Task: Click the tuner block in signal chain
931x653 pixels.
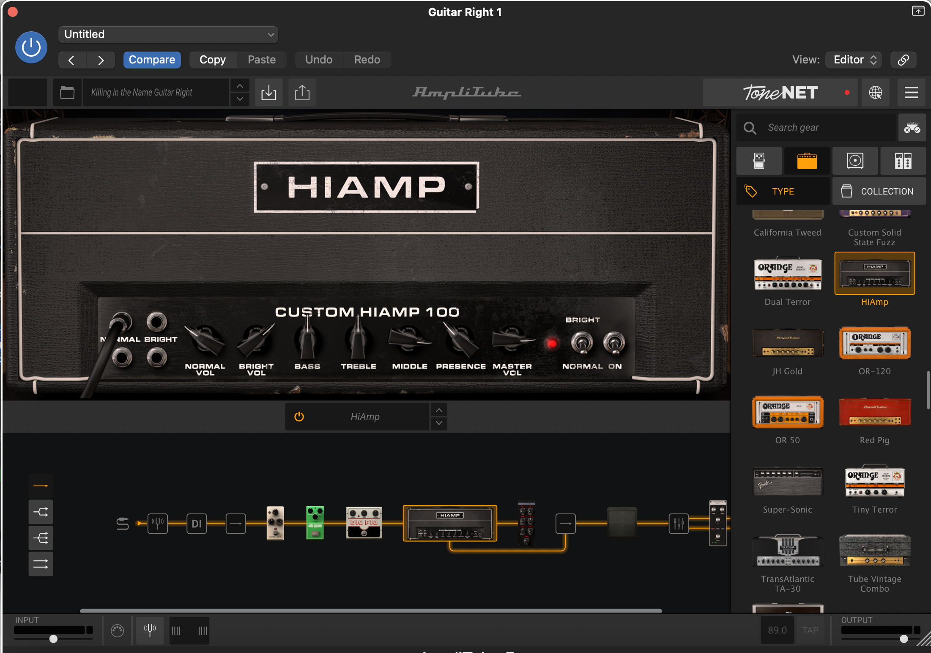Action: (158, 524)
